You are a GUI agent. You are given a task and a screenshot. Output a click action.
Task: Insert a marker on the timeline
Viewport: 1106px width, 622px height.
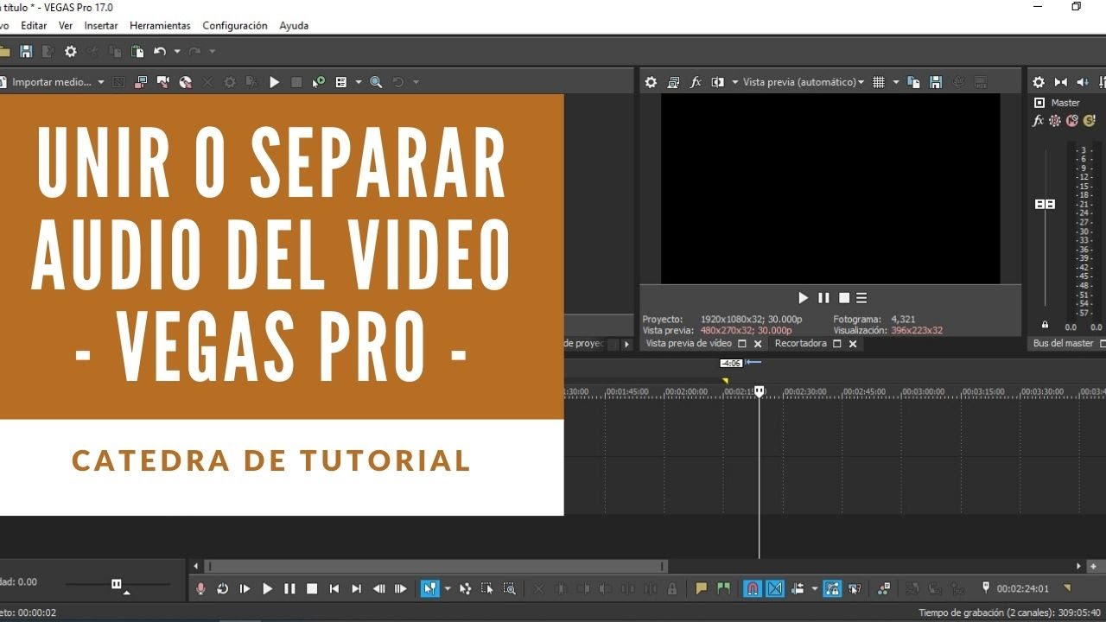(x=702, y=588)
